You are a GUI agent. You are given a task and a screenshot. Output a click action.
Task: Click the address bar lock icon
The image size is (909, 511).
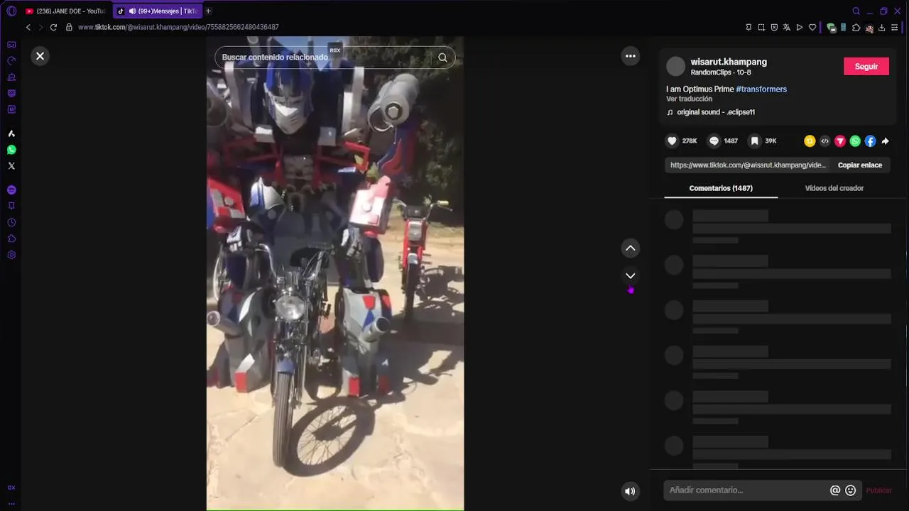click(69, 27)
